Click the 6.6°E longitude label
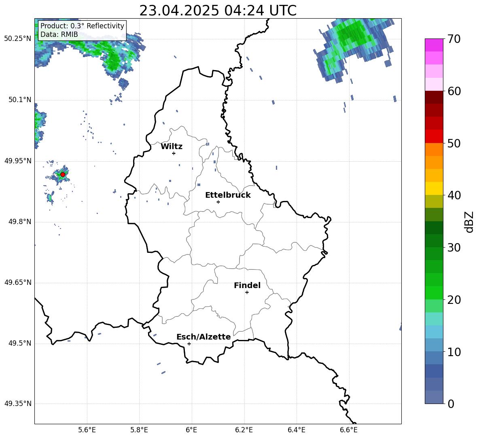 click(x=349, y=430)
